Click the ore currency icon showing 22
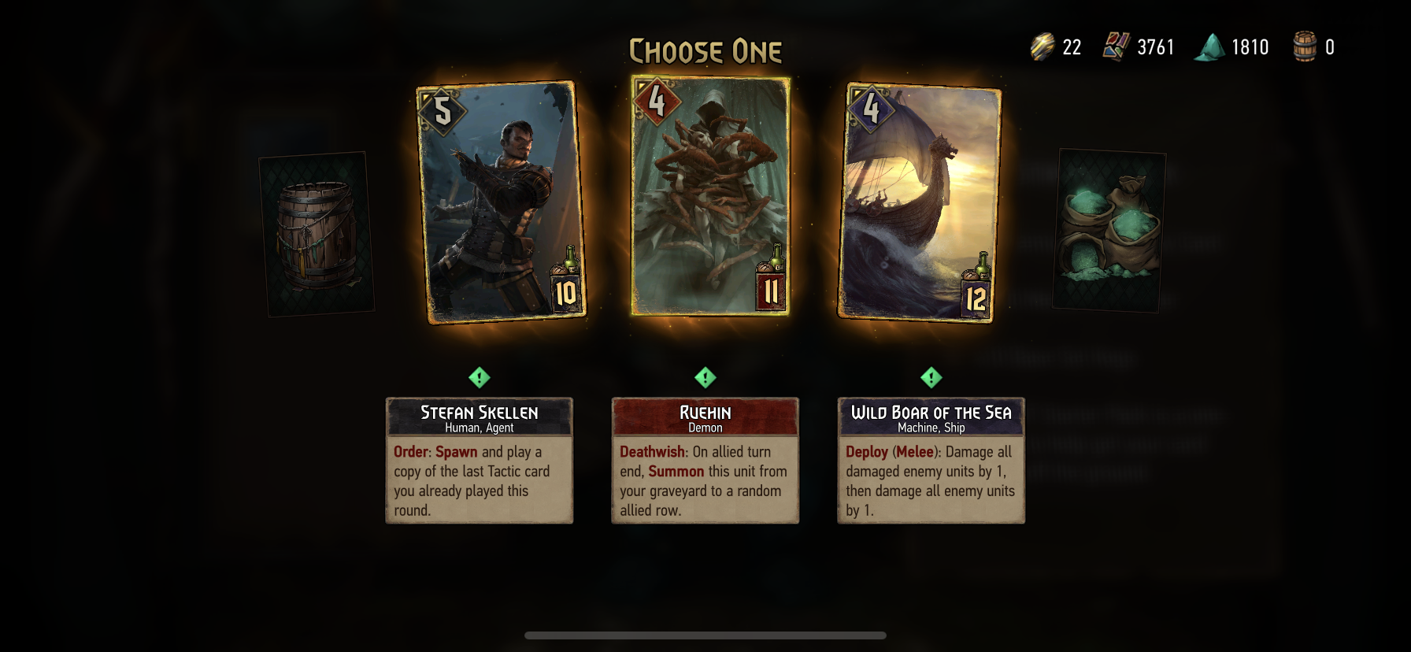Viewport: 1411px width, 652px height. 1043,47
